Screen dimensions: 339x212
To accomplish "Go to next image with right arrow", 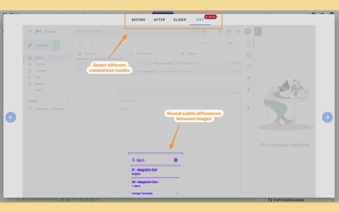I will [327, 117].
